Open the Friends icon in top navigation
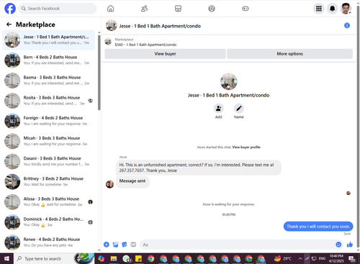 144,9
